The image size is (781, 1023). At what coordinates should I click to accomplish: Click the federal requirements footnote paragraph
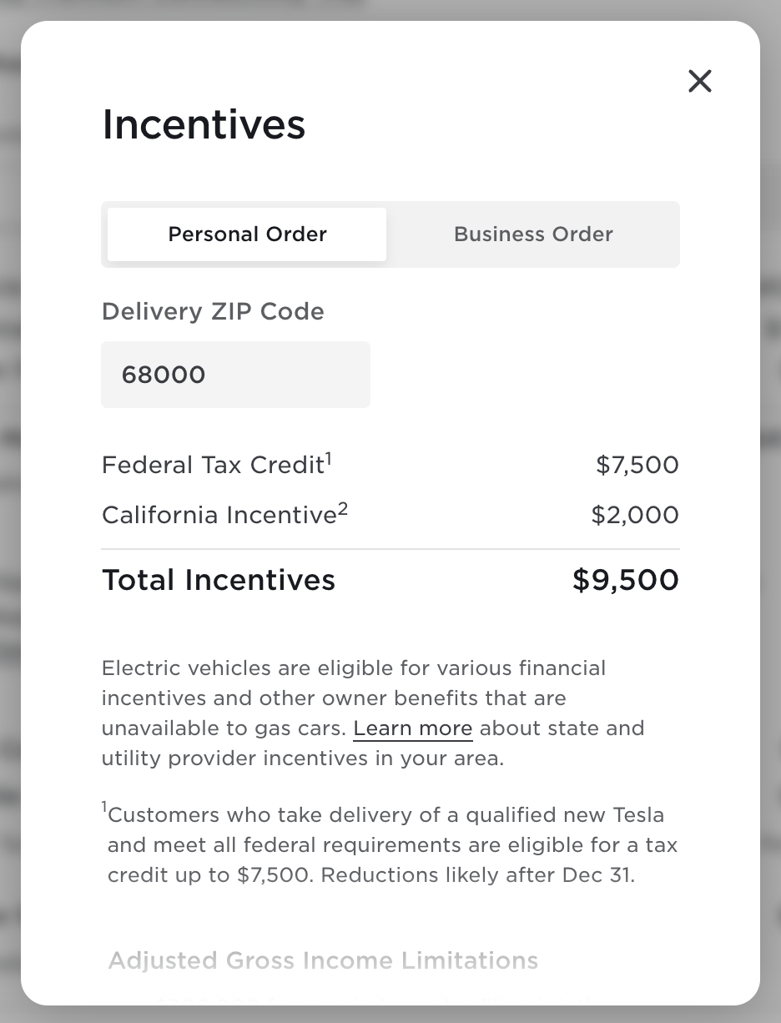pyautogui.click(x=390, y=845)
